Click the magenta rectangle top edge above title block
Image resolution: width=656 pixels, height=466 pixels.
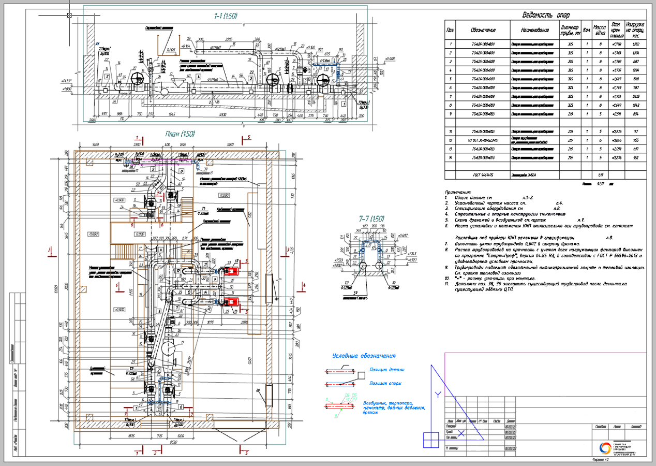(x=543, y=353)
